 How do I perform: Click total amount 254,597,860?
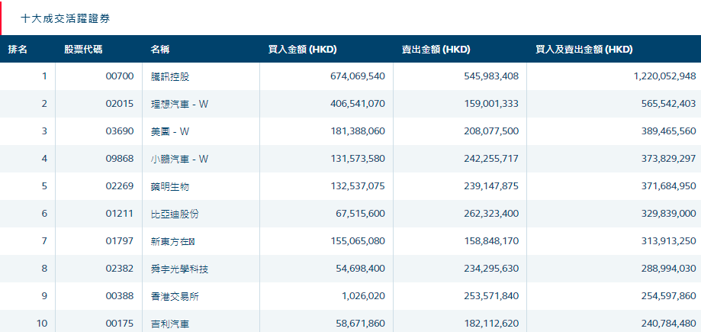[669, 296]
